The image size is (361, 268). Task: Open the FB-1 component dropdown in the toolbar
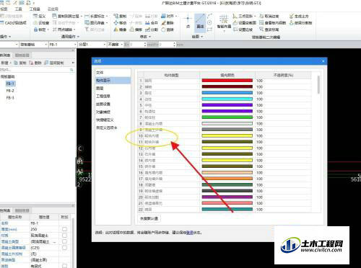(75, 45)
